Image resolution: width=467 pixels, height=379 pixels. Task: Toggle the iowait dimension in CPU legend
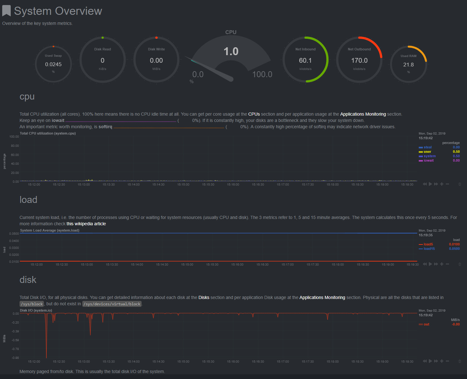coord(429,161)
